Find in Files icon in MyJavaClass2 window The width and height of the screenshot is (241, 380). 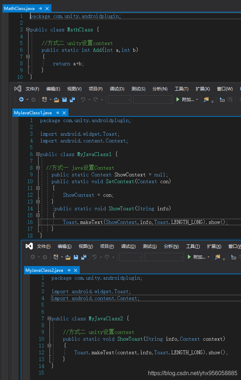[217, 257]
